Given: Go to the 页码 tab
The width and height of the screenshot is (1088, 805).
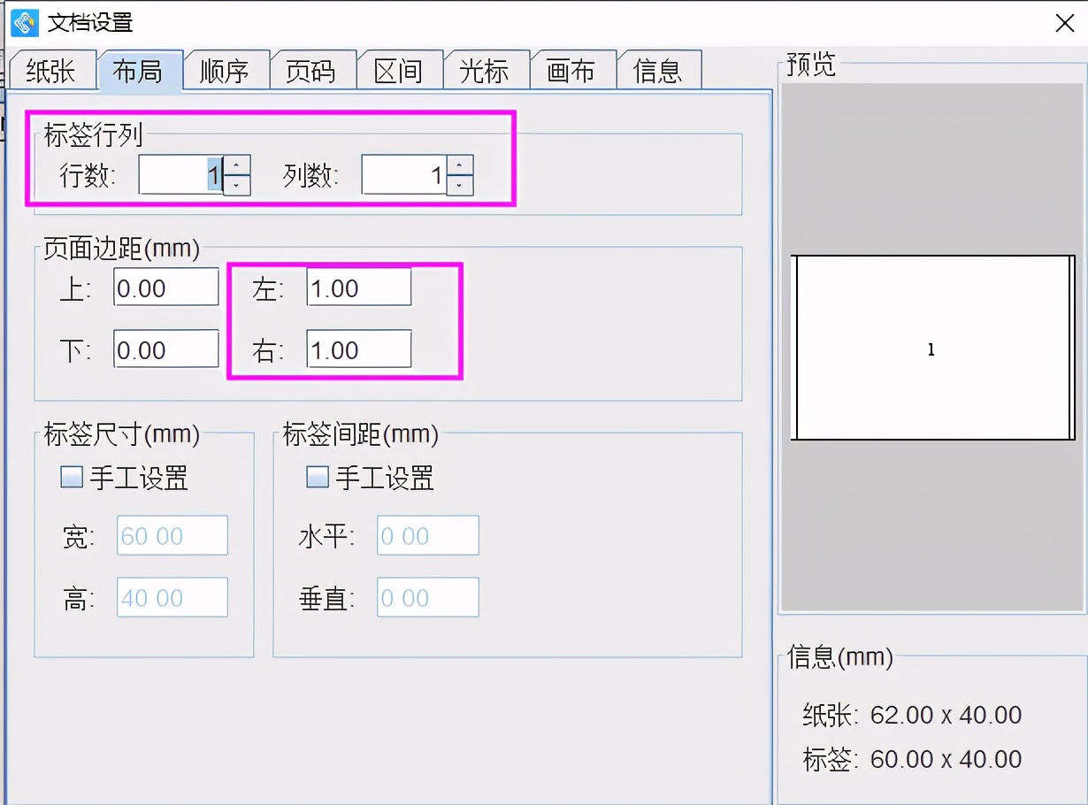Looking at the screenshot, I should click(312, 71).
